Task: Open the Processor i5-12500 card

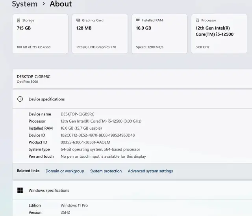Action: (x=219, y=34)
